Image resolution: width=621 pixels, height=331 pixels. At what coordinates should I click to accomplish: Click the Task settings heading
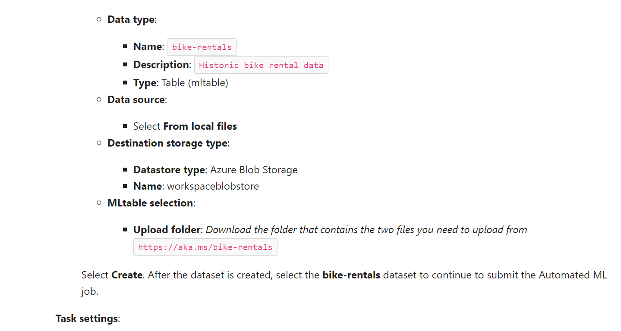[x=87, y=319]
